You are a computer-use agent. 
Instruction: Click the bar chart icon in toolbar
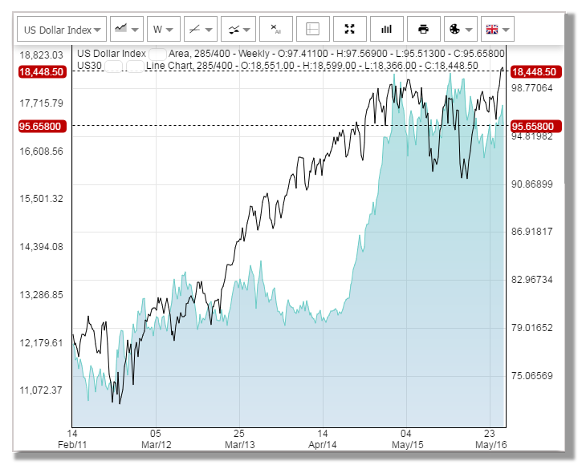[x=387, y=30]
